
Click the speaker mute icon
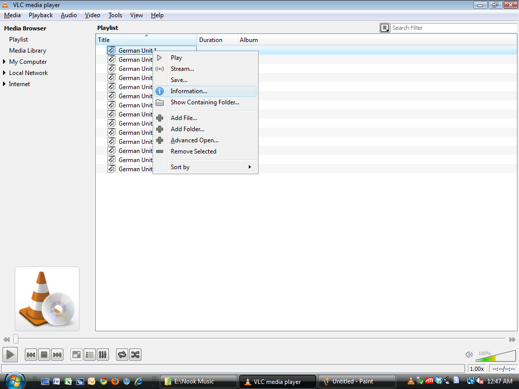point(469,355)
